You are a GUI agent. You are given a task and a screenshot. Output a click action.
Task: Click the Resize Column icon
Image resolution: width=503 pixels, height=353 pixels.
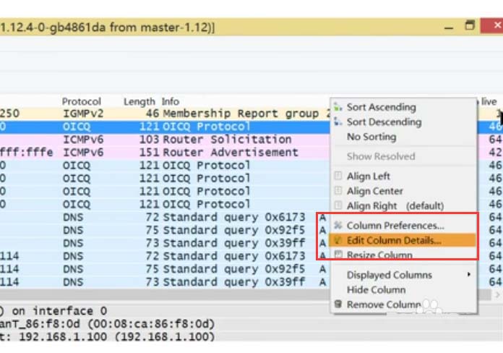click(338, 255)
